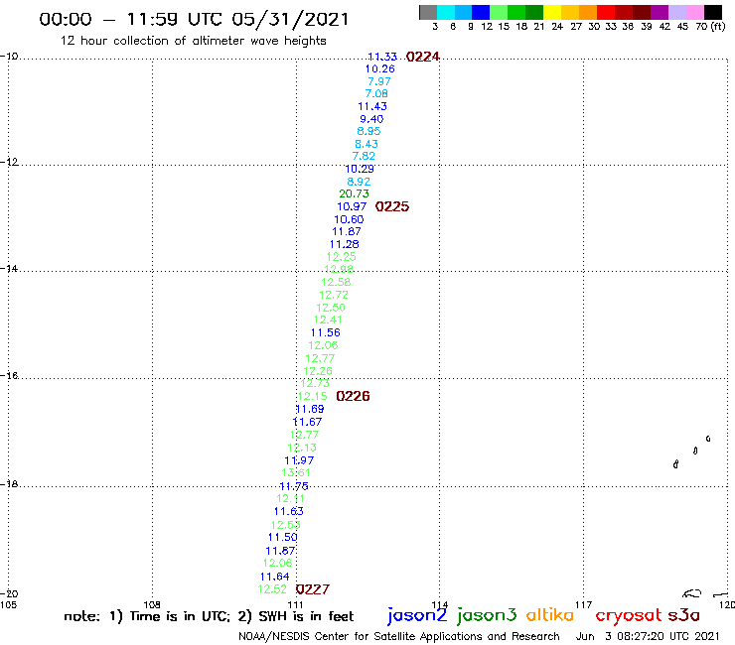Click the wave height value 8.92
This screenshot has height=645, width=735.
pos(359,182)
